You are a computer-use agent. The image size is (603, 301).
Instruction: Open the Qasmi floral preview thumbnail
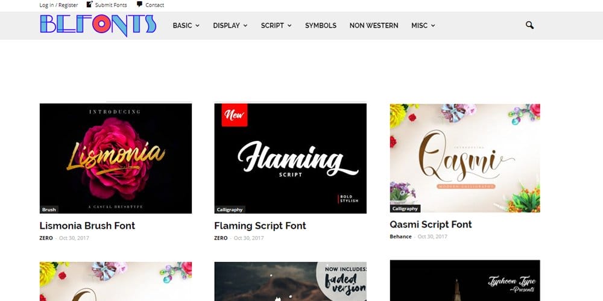pos(465,158)
